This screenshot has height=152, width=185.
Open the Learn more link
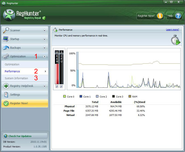point(172,30)
